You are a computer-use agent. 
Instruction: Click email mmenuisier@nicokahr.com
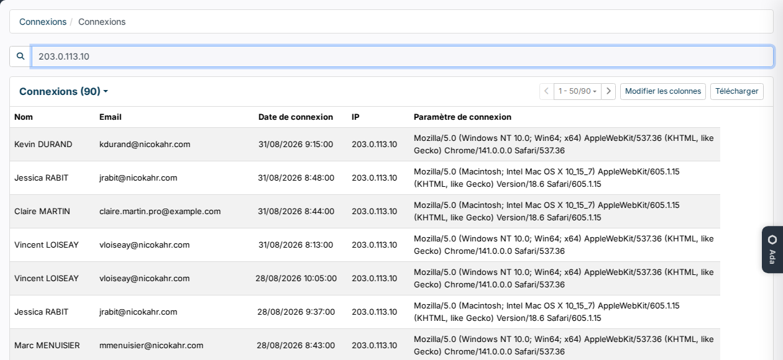152,345
